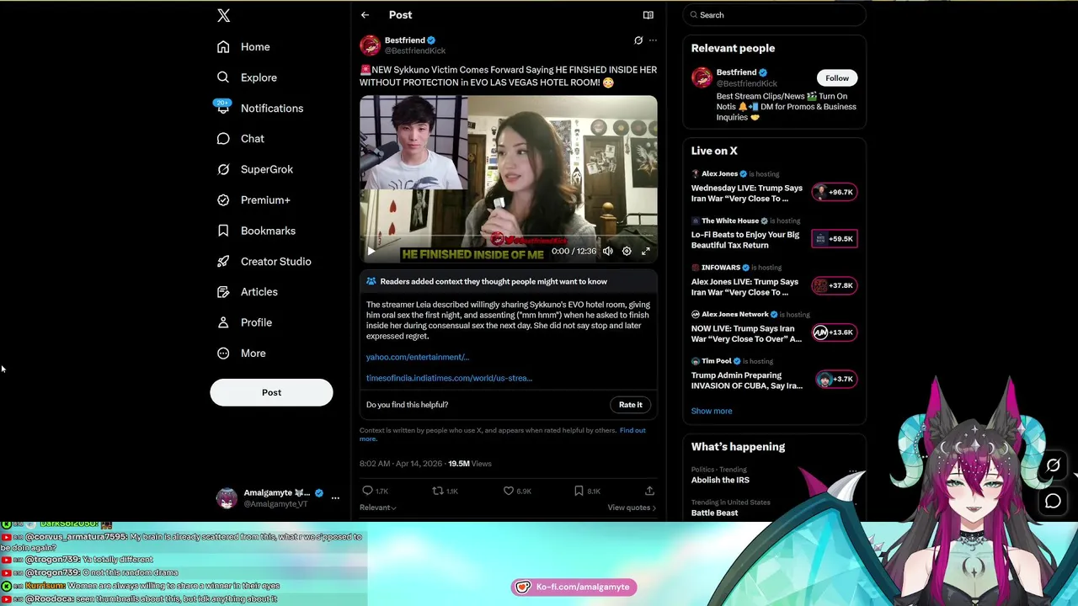Viewport: 1078px width, 606px height.
Task: Click the Amalgamyte account avatar
Action: (227, 498)
